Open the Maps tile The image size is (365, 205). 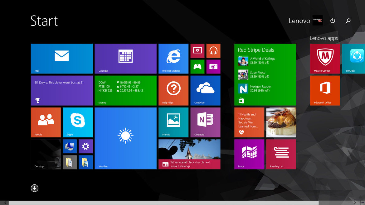[x=249, y=154]
